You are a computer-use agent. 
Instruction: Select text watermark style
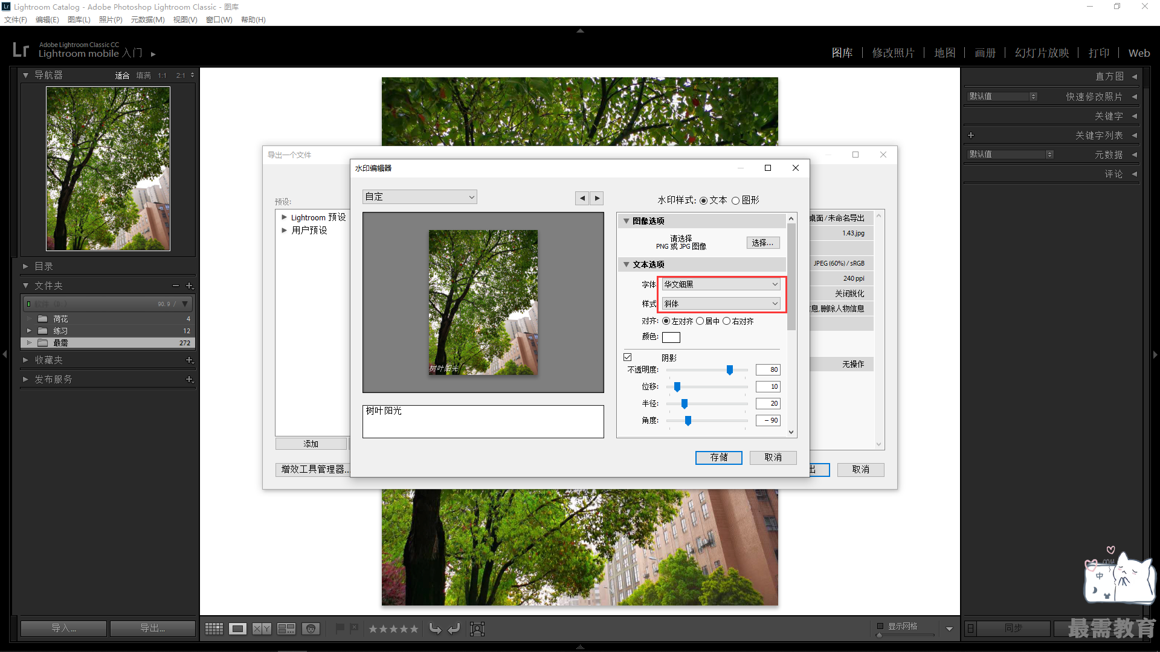click(x=704, y=201)
